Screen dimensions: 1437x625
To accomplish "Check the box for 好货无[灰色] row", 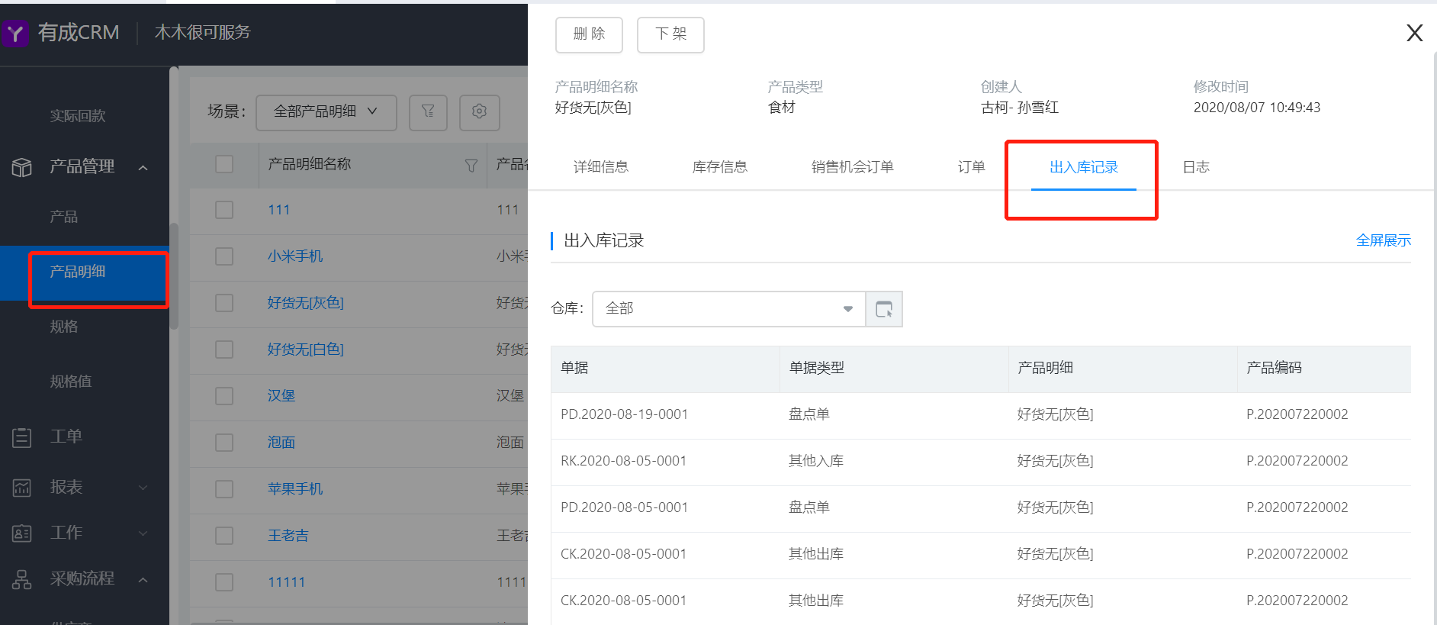I will pyautogui.click(x=224, y=303).
